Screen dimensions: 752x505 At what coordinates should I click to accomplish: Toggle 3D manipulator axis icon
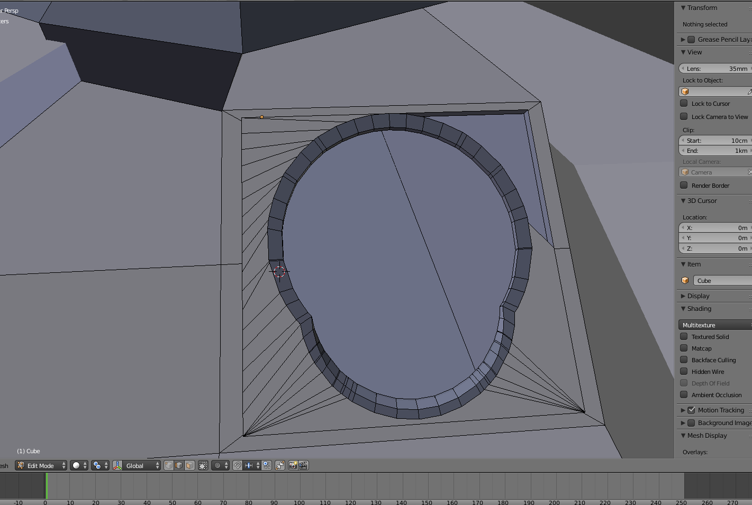point(117,465)
